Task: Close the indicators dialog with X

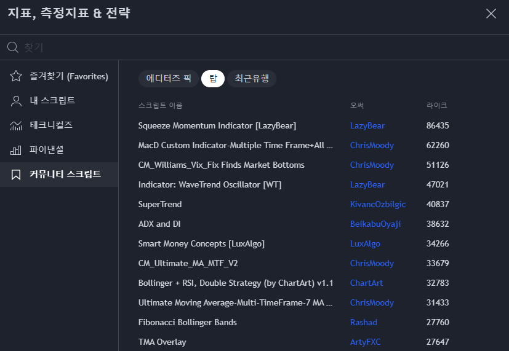Action: coord(491,14)
